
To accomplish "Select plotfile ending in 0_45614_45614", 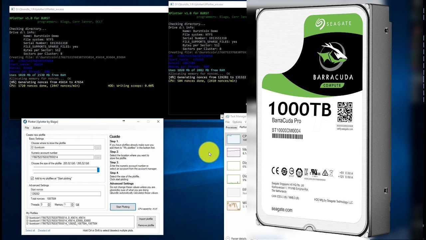I will (x=56, y=218).
